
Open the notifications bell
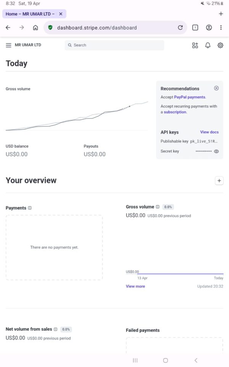click(x=208, y=45)
